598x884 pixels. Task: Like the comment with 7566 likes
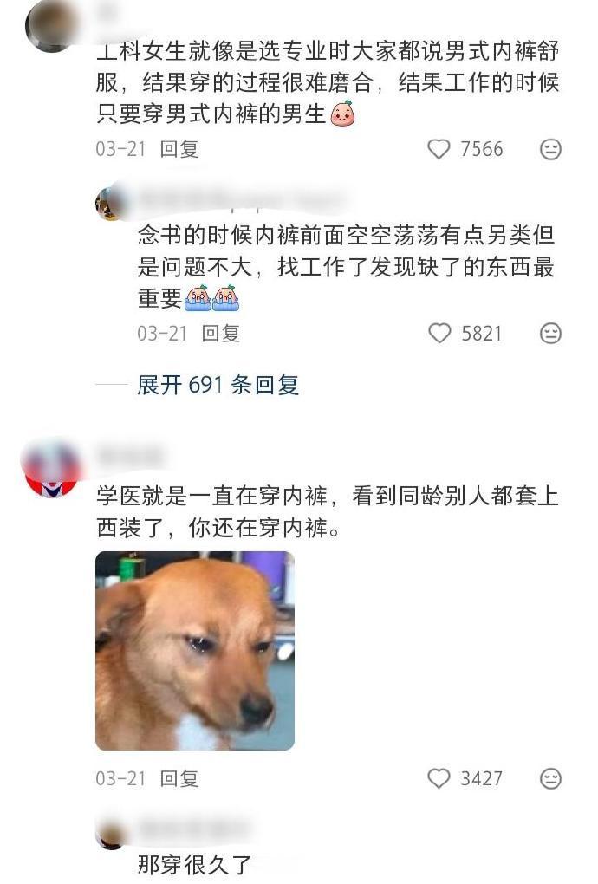pos(439,149)
